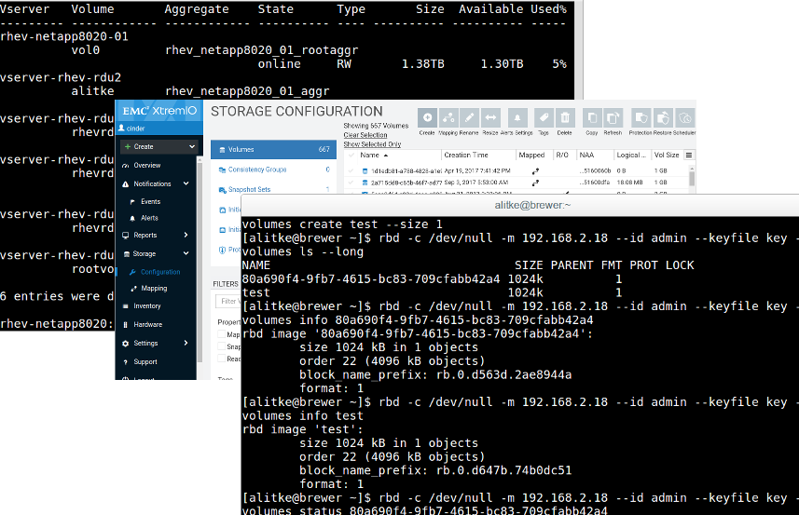Click the Tags toolbar icon
This screenshot has width=799, height=515.
[544, 118]
